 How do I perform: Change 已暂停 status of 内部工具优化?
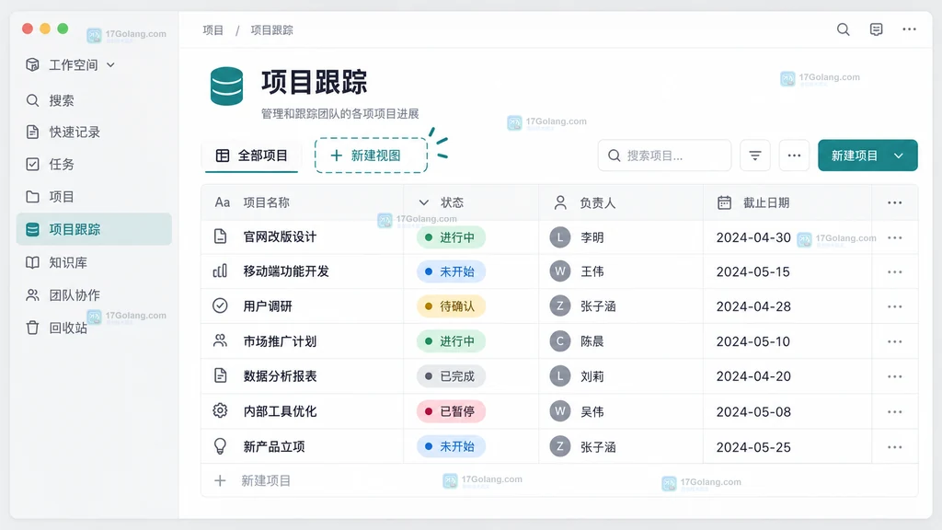[x=451, y=411]
